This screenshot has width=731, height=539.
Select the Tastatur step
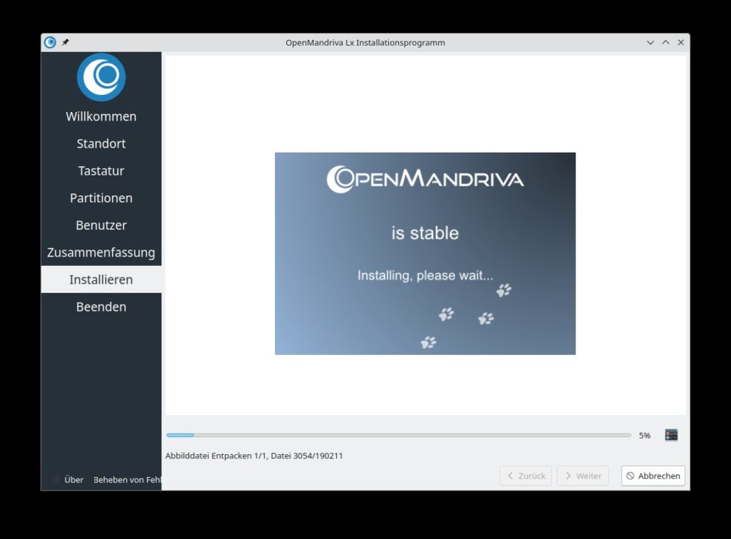coord(101,171)
